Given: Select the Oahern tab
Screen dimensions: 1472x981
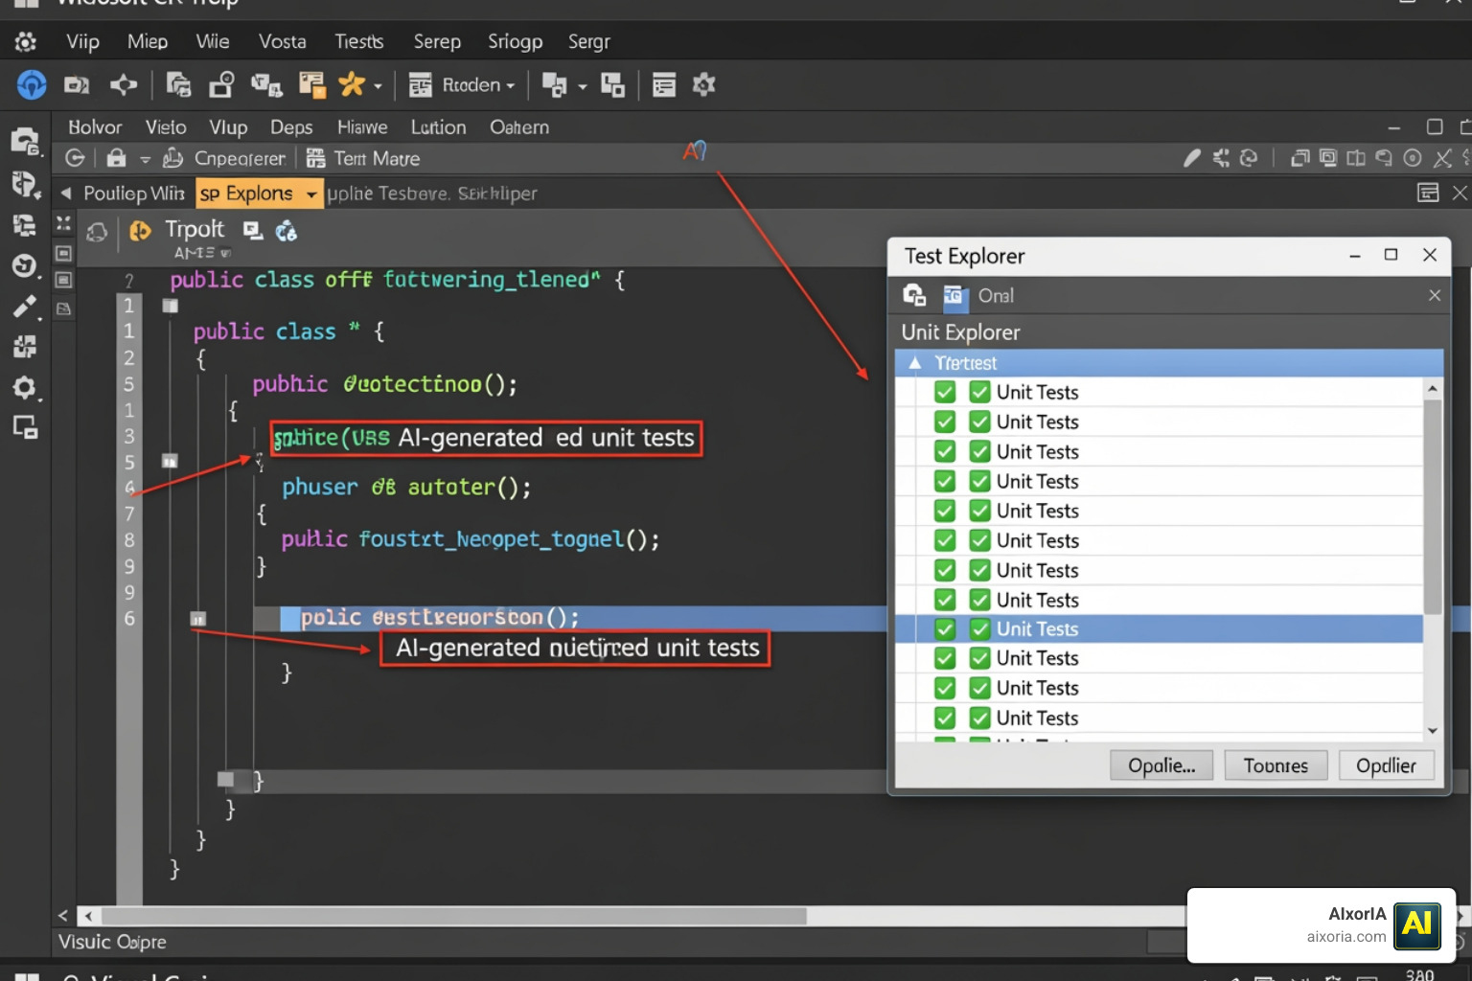Looking at the screenshot, I should pos(519,127).
